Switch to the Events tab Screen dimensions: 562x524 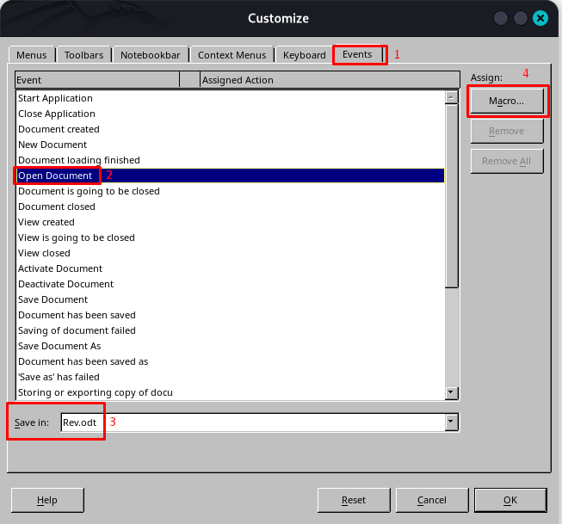tap(357, 55)
